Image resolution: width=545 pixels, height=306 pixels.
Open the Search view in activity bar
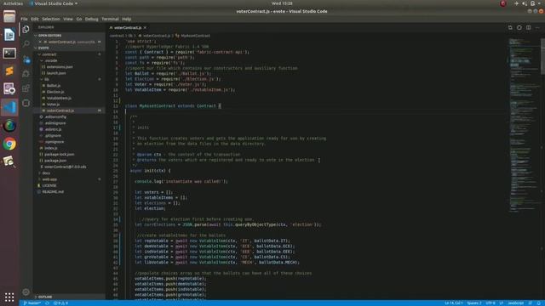[x=26, y=44]
